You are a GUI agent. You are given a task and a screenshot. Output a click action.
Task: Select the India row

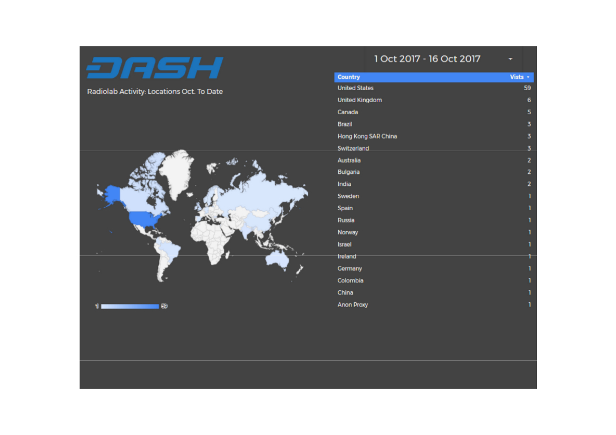434,184
